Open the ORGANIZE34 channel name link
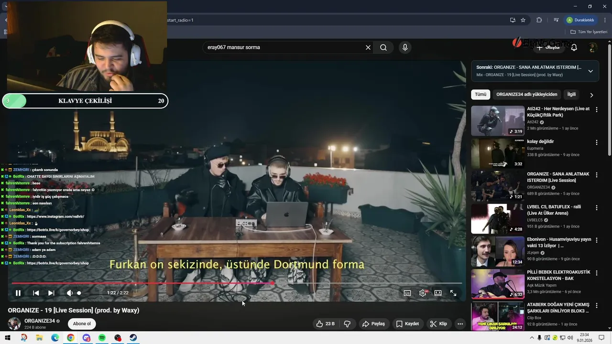The width and height of the screenshot is (612, 344). coord(40,321)
